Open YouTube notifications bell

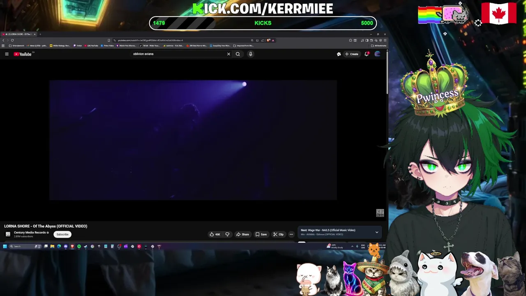click(x=367, y=54)
